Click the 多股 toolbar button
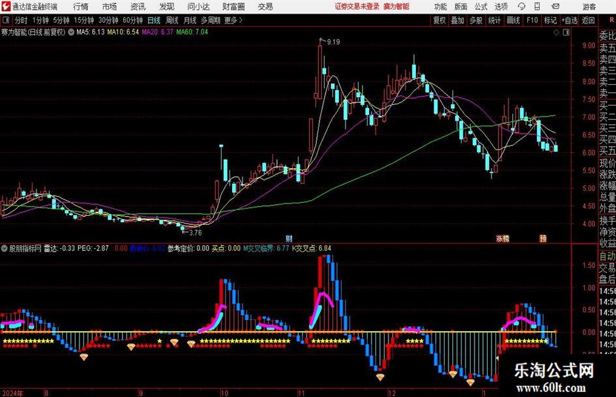The width and height of the screenshot is (616, 397). click(x=476, y=20)
